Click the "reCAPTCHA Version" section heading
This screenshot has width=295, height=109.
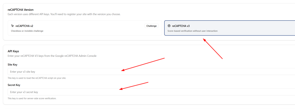[21, 10]
